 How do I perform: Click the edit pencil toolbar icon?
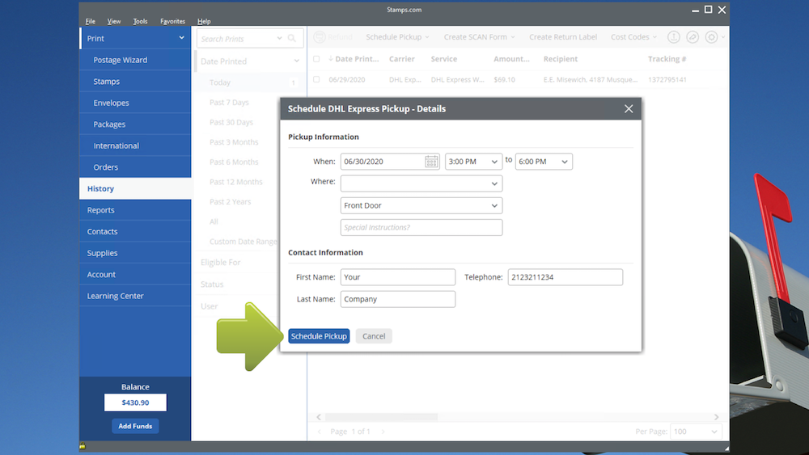pos(693,37)
